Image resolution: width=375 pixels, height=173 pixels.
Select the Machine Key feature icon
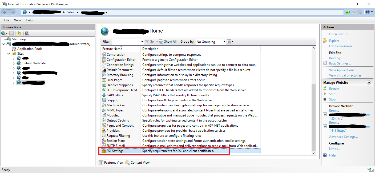pyautogui.click(x=104, y=105)
